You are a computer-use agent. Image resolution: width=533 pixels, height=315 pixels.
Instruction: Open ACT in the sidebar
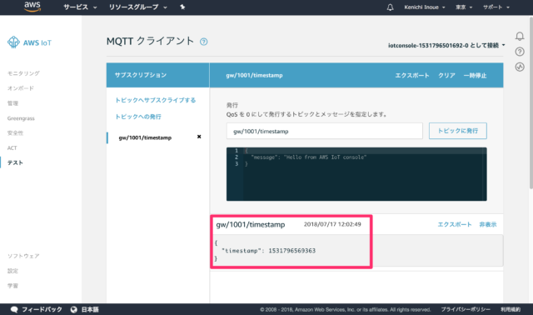[12, 148]
